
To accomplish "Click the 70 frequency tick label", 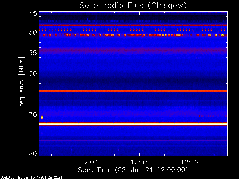I will tap(33, 114).
